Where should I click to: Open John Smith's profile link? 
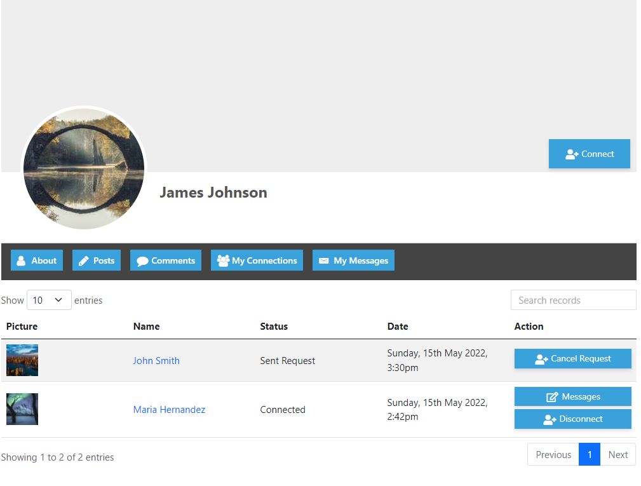pyautogui.click(x=156, y=360)
